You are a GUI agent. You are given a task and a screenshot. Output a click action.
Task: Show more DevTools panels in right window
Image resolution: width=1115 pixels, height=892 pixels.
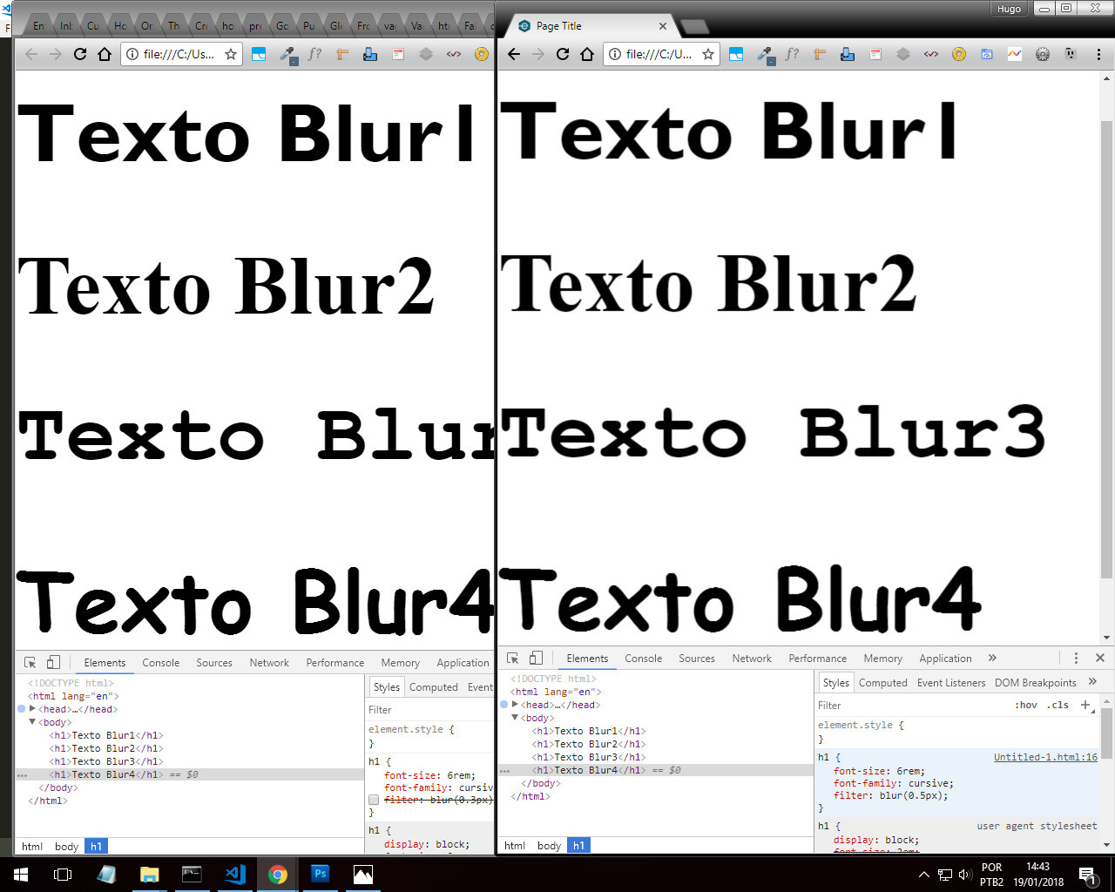[992, 658]
